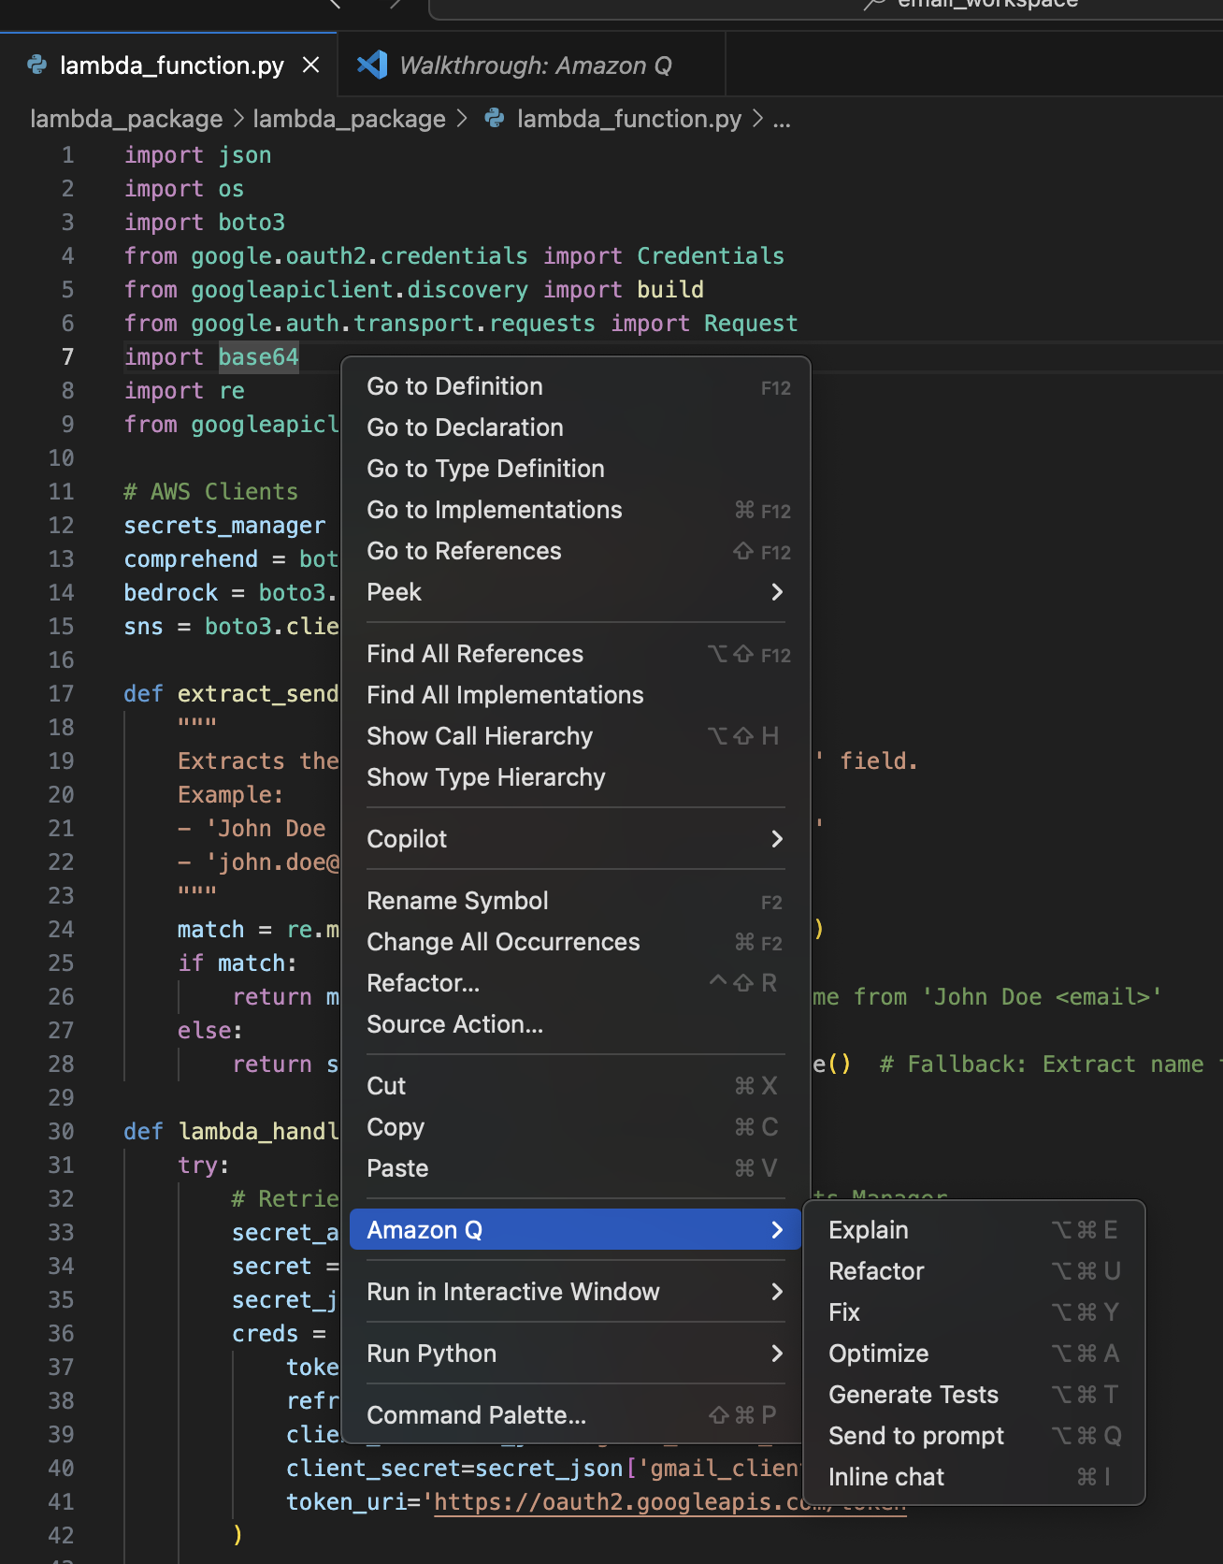Click the ellipsis at the breadcrumb end
Screen dimensions: 1223x1564
(782, 120)
